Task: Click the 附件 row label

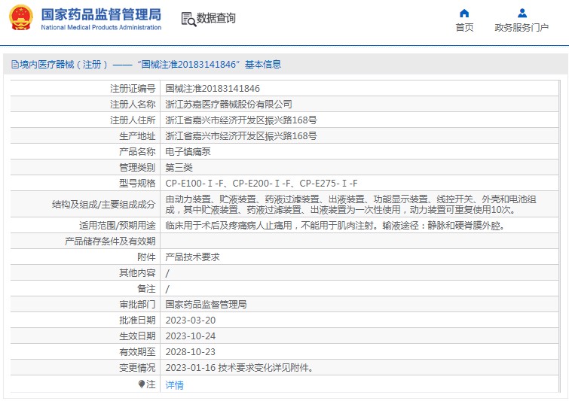Action: coord(147,257)
